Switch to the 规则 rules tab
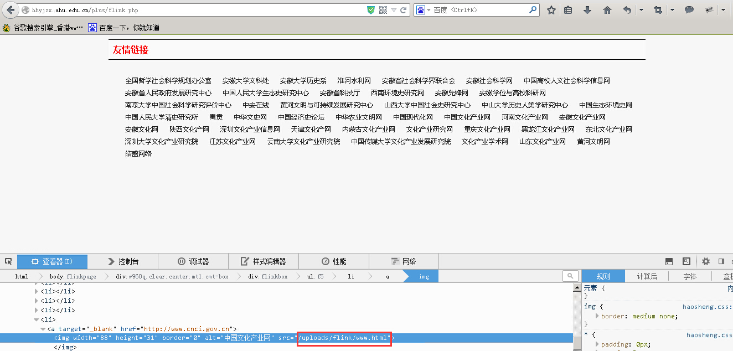This screenshot has height=351, width=733. pyautogui.click(x=603, y=276)
